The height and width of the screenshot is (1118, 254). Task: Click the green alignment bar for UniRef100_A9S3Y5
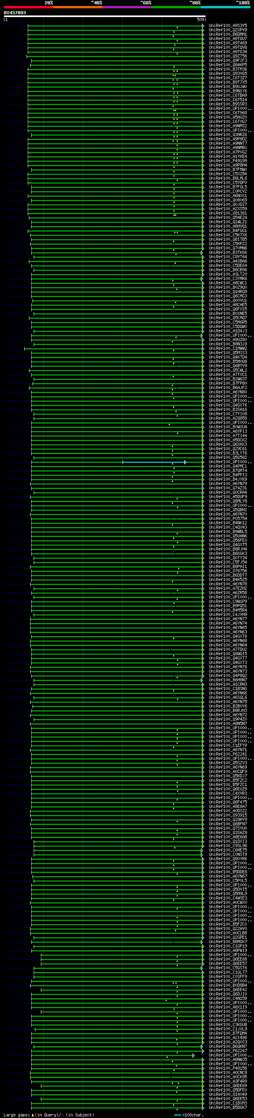tap(116, 26)
